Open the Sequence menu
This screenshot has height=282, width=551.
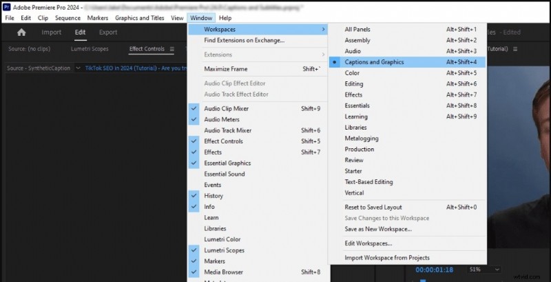pos(67,18)
